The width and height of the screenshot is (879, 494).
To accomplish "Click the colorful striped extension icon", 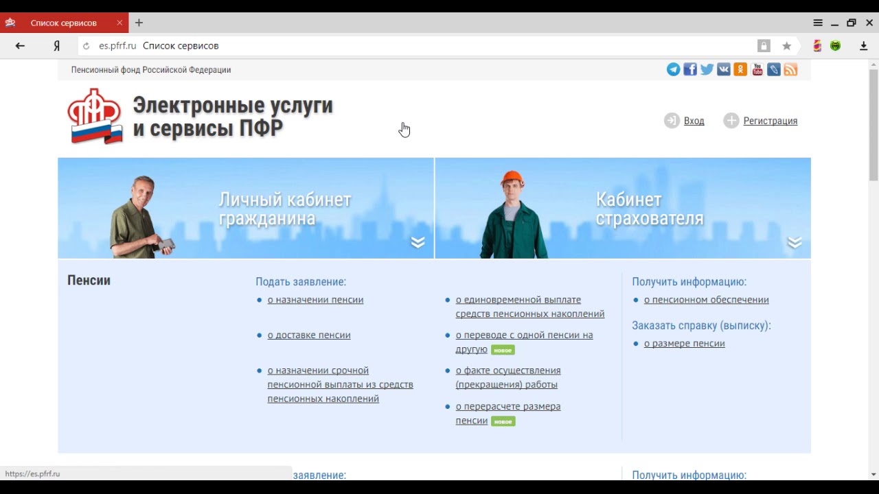I will tap(817, 46).
